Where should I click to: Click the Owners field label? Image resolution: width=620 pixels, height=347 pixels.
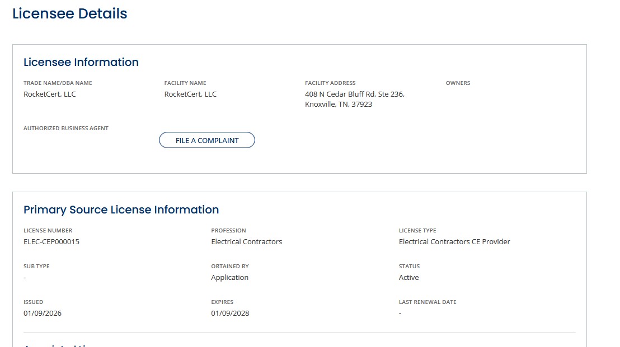coord(458,83)
